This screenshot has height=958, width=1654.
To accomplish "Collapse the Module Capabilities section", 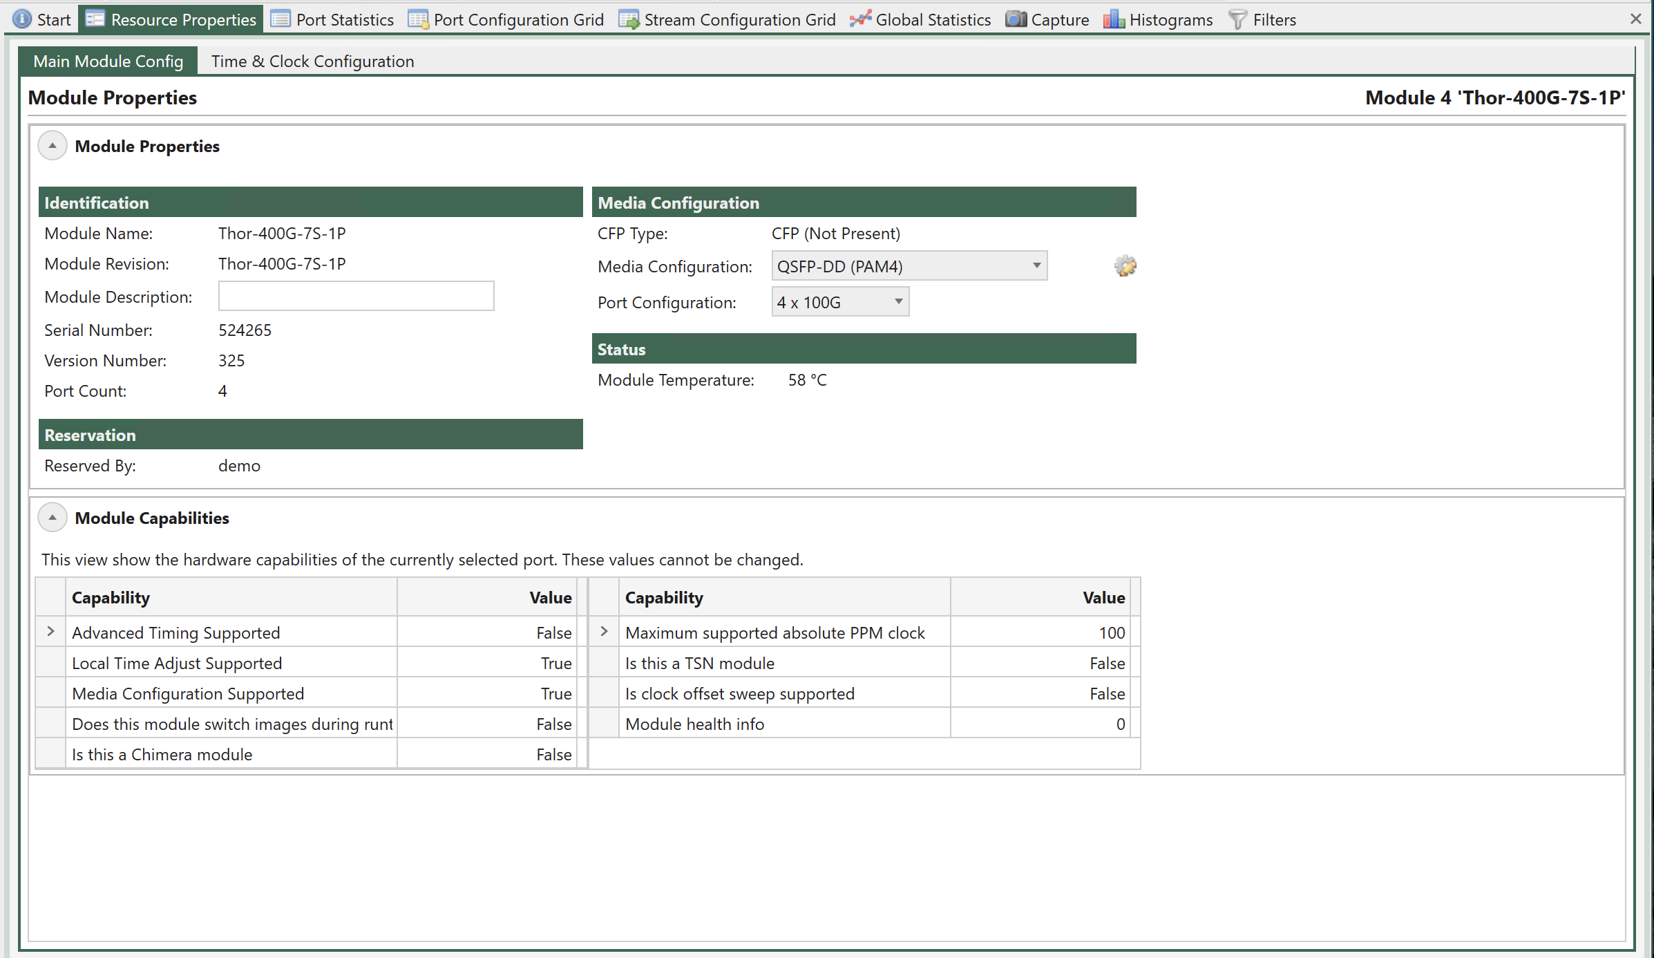I will click(x=53, y=518).
